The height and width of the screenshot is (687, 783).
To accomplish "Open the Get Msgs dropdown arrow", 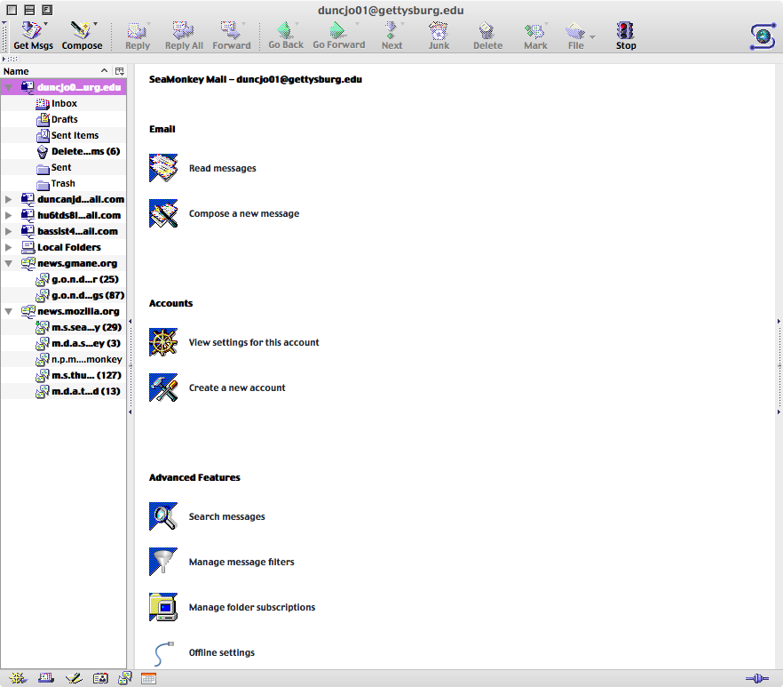I will pyautogui.click(x=46, y=24).
